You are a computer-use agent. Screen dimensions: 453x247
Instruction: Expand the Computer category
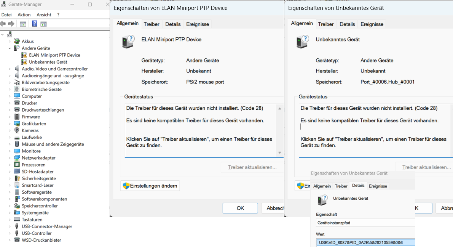coord(10,96)
